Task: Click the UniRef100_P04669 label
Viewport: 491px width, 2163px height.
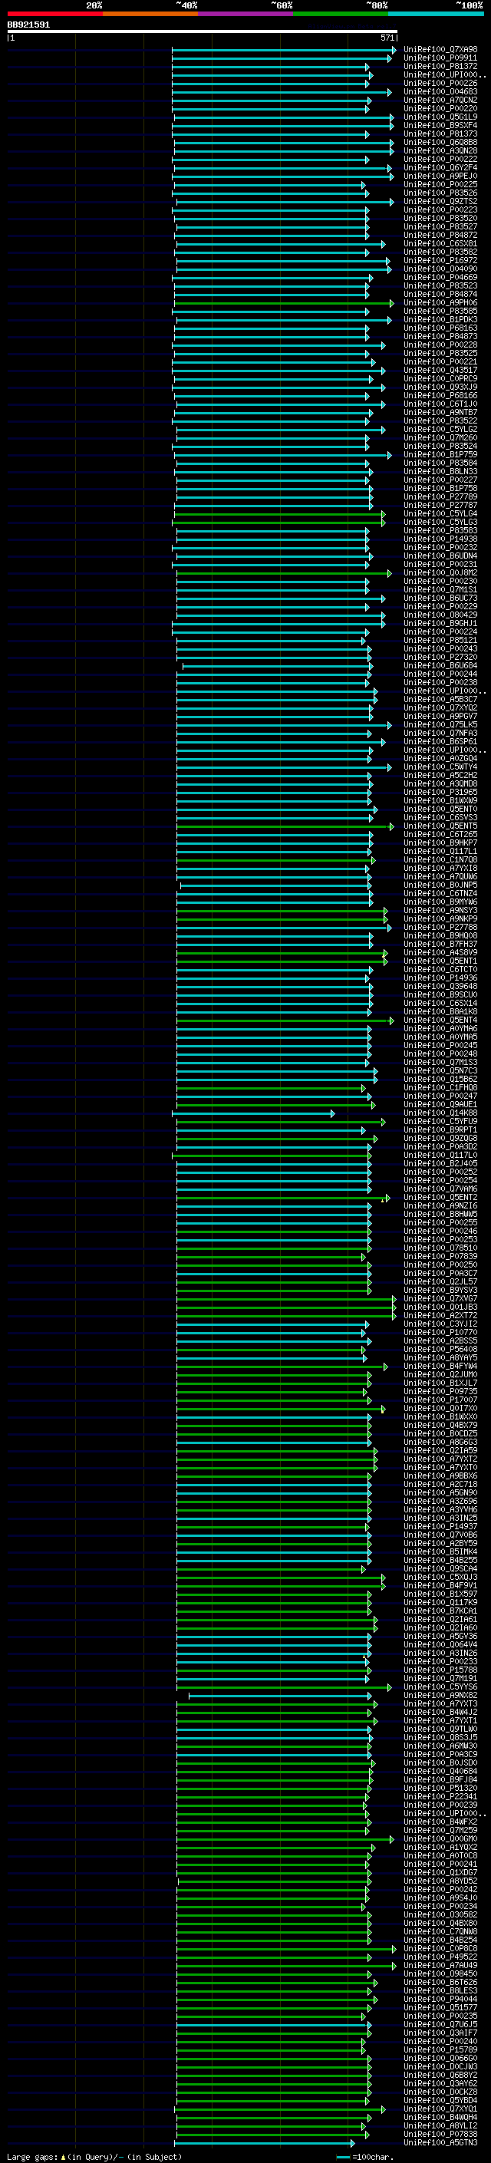Action: click(x=440, y=277)
